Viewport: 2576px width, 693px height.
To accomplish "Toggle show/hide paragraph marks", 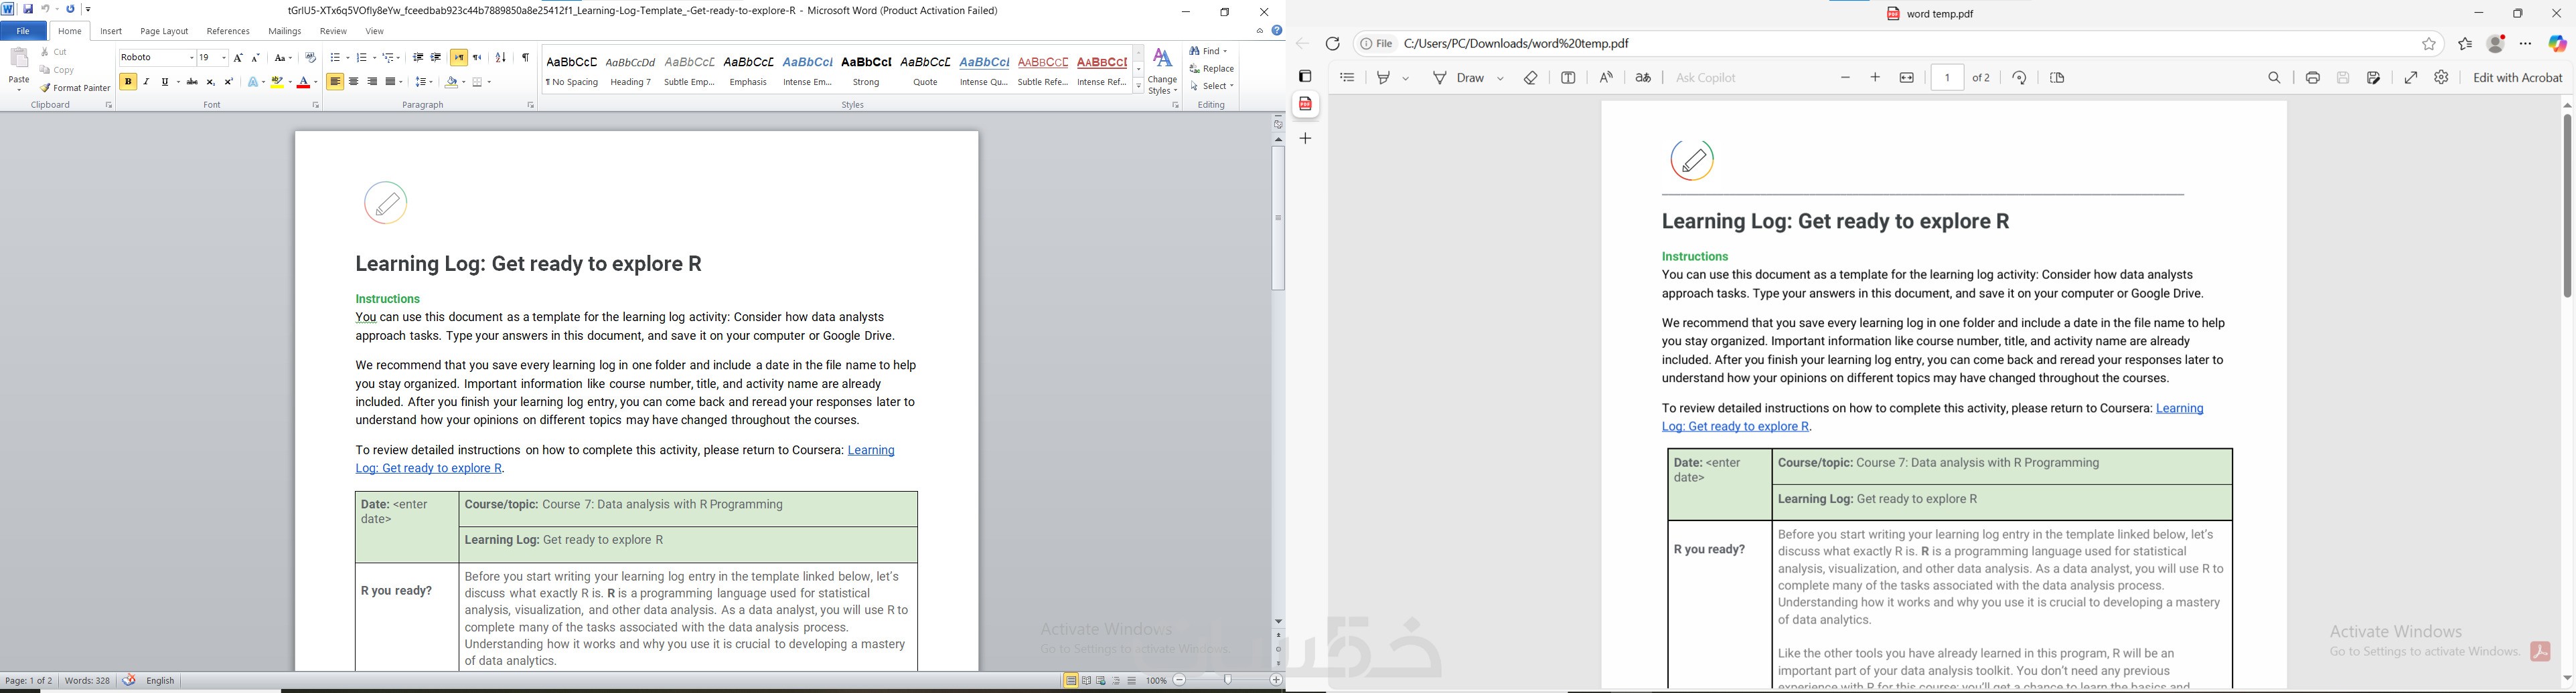I will coord(525,58).
